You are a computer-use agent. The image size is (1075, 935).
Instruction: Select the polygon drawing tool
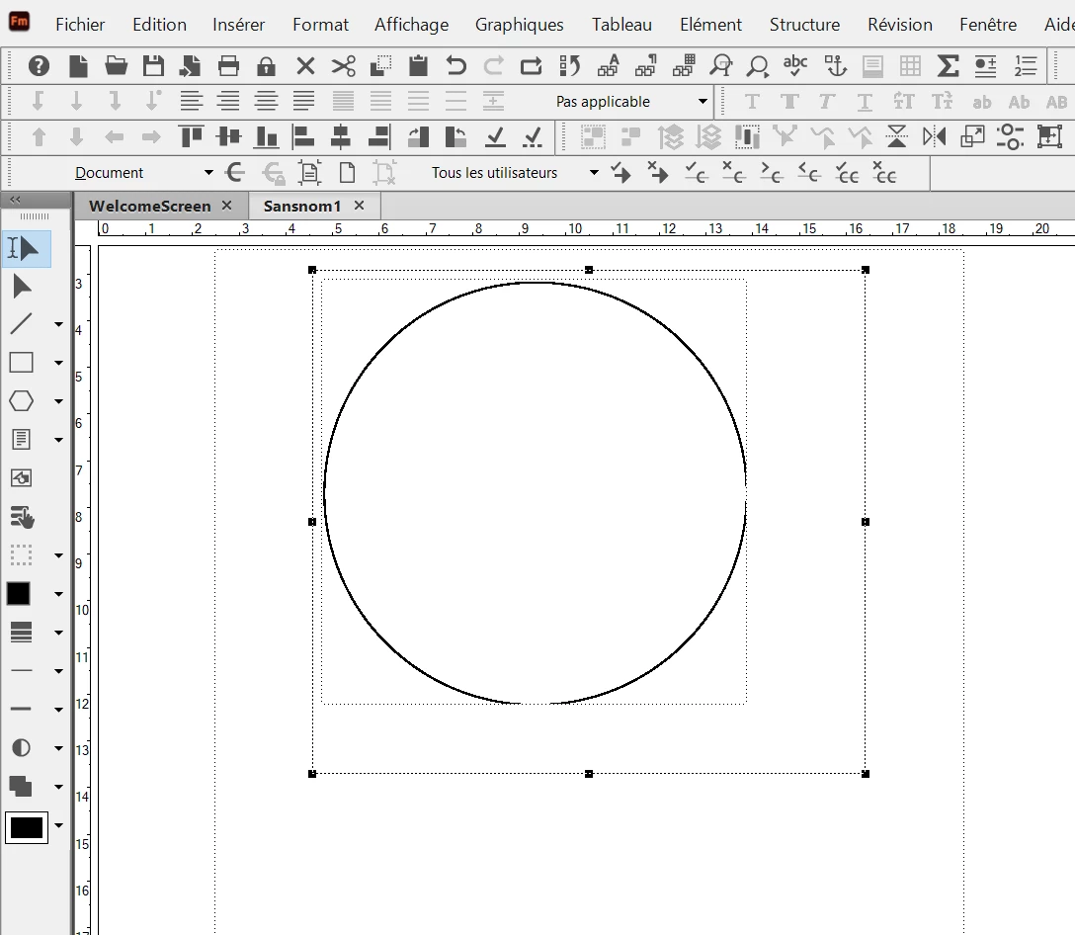click(x=22, y=400)
